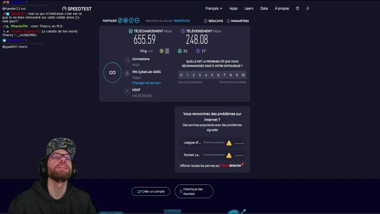Click the idle ping yellow icon

coord(161,51)
